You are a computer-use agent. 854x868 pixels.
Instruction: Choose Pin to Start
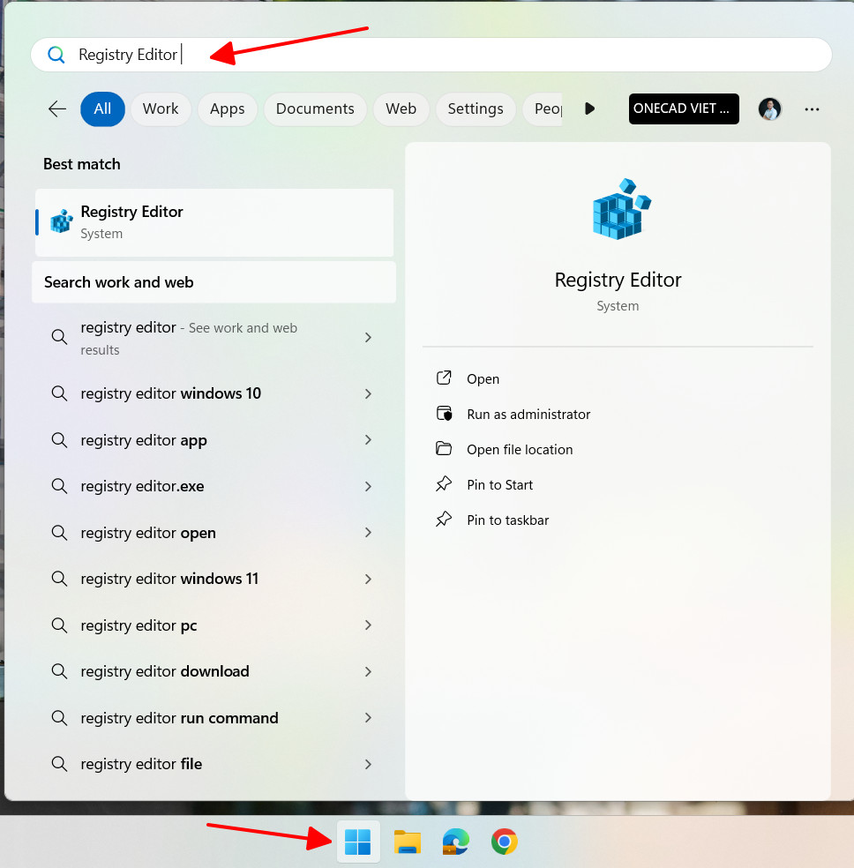click(499, 485)
